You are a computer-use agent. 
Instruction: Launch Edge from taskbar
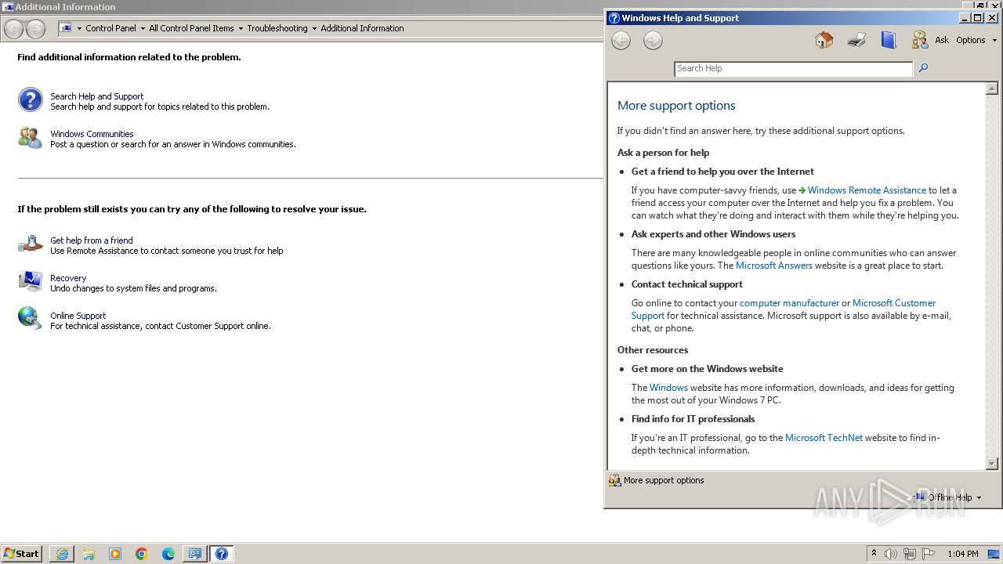[x=168, y=554]
